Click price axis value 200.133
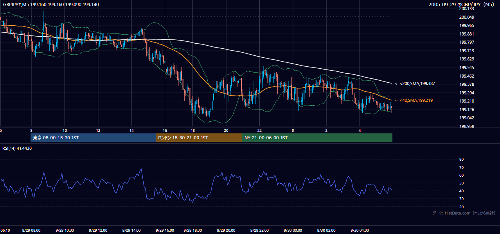500x234 pixels. click(x=467, y=9)
